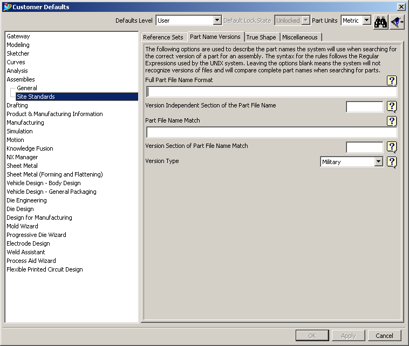409x346 pixels.
Task: Select Die Design category
Action: (20, 209)
